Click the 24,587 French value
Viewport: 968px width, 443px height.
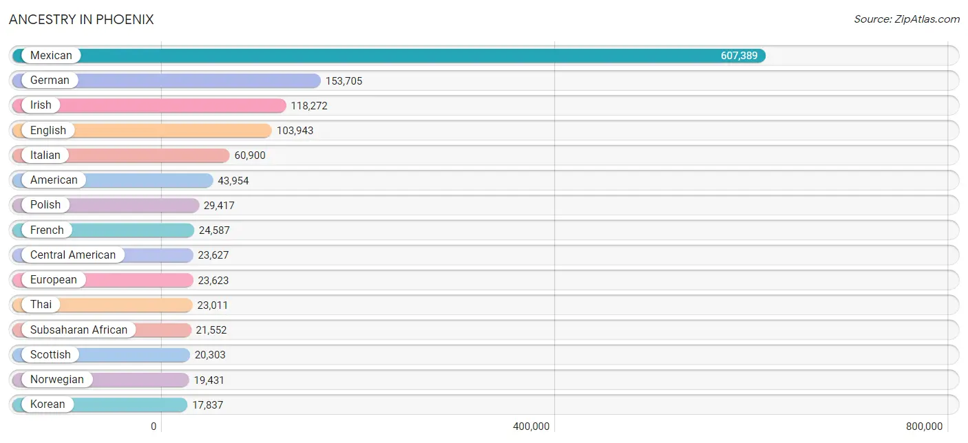point(214,230)
